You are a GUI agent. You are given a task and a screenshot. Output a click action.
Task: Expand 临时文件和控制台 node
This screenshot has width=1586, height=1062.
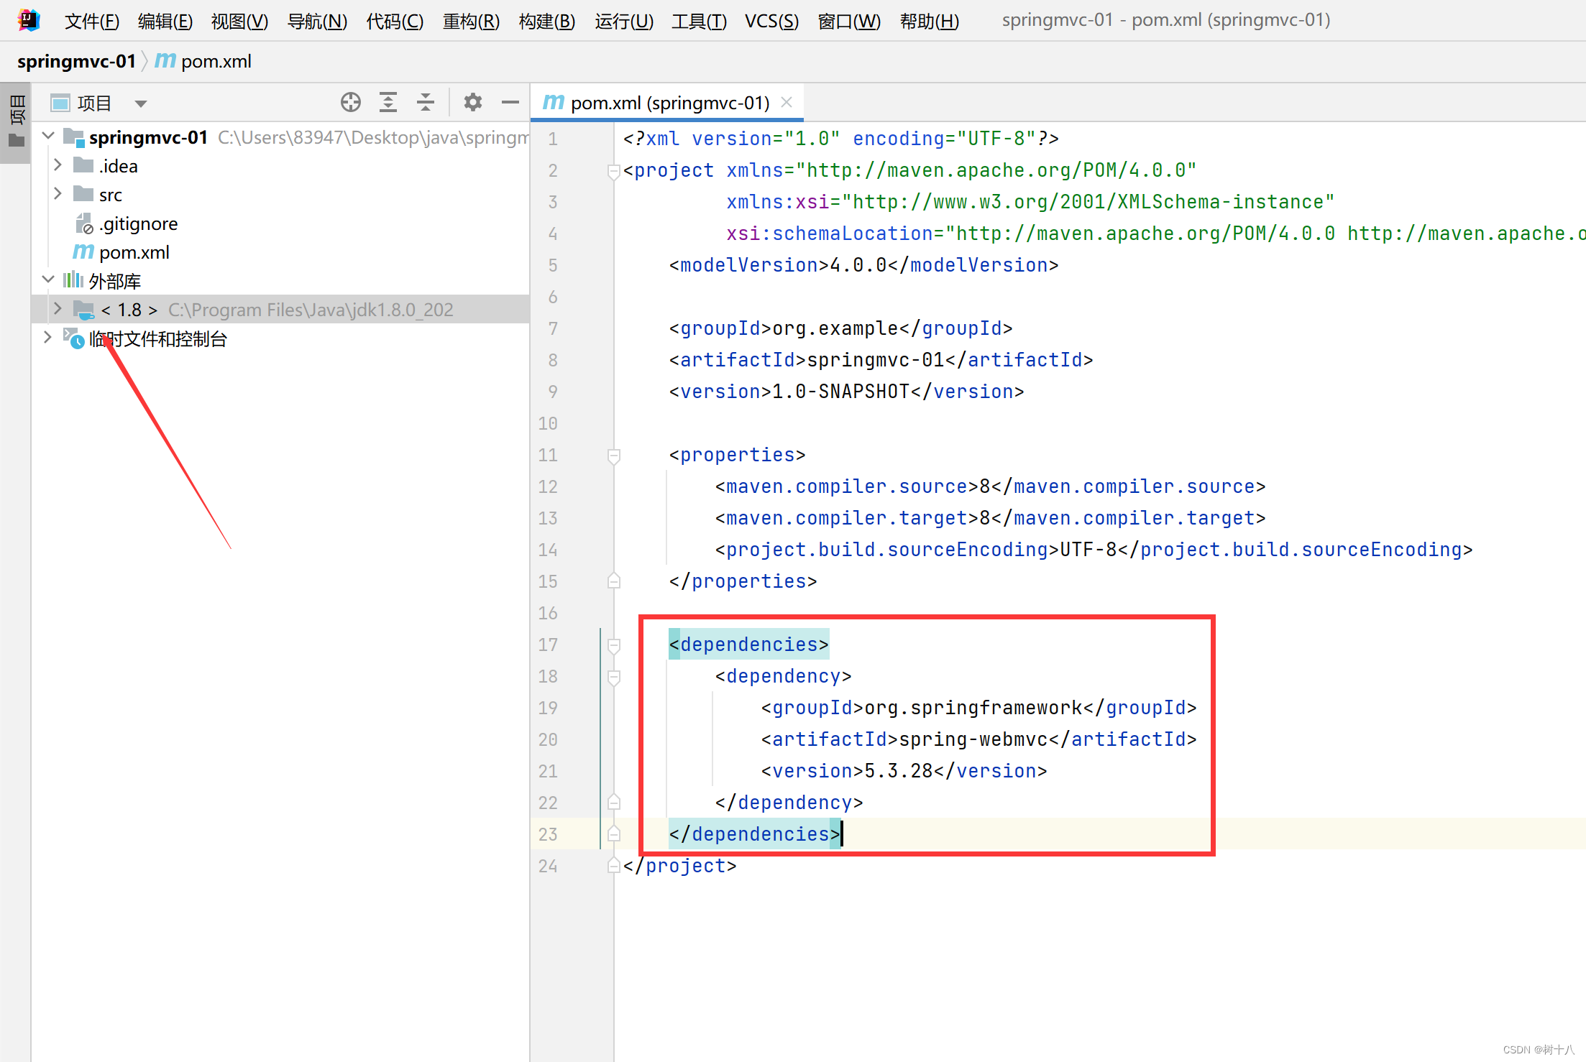(47, 338)
